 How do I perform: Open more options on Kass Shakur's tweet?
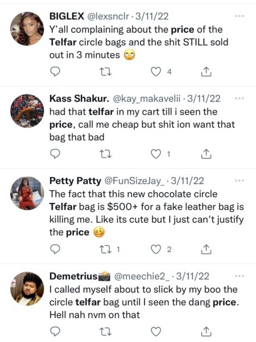pos(240,99)
